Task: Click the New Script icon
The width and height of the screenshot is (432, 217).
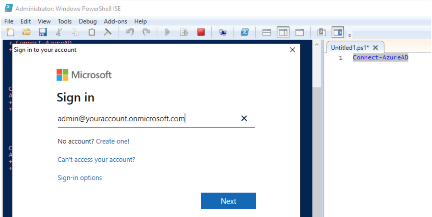Action: point(10,32)
